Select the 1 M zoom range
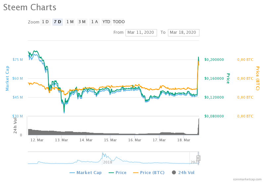The width and height of the screenshot is (265, 182). (x=70, y=22)
